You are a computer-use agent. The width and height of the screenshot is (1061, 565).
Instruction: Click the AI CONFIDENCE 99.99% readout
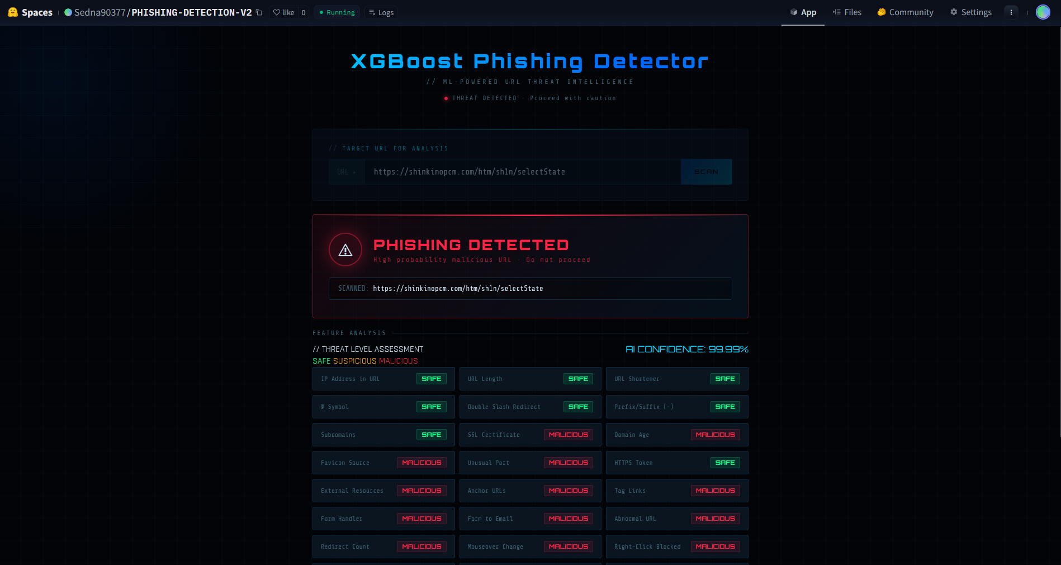tap(686, 349)
